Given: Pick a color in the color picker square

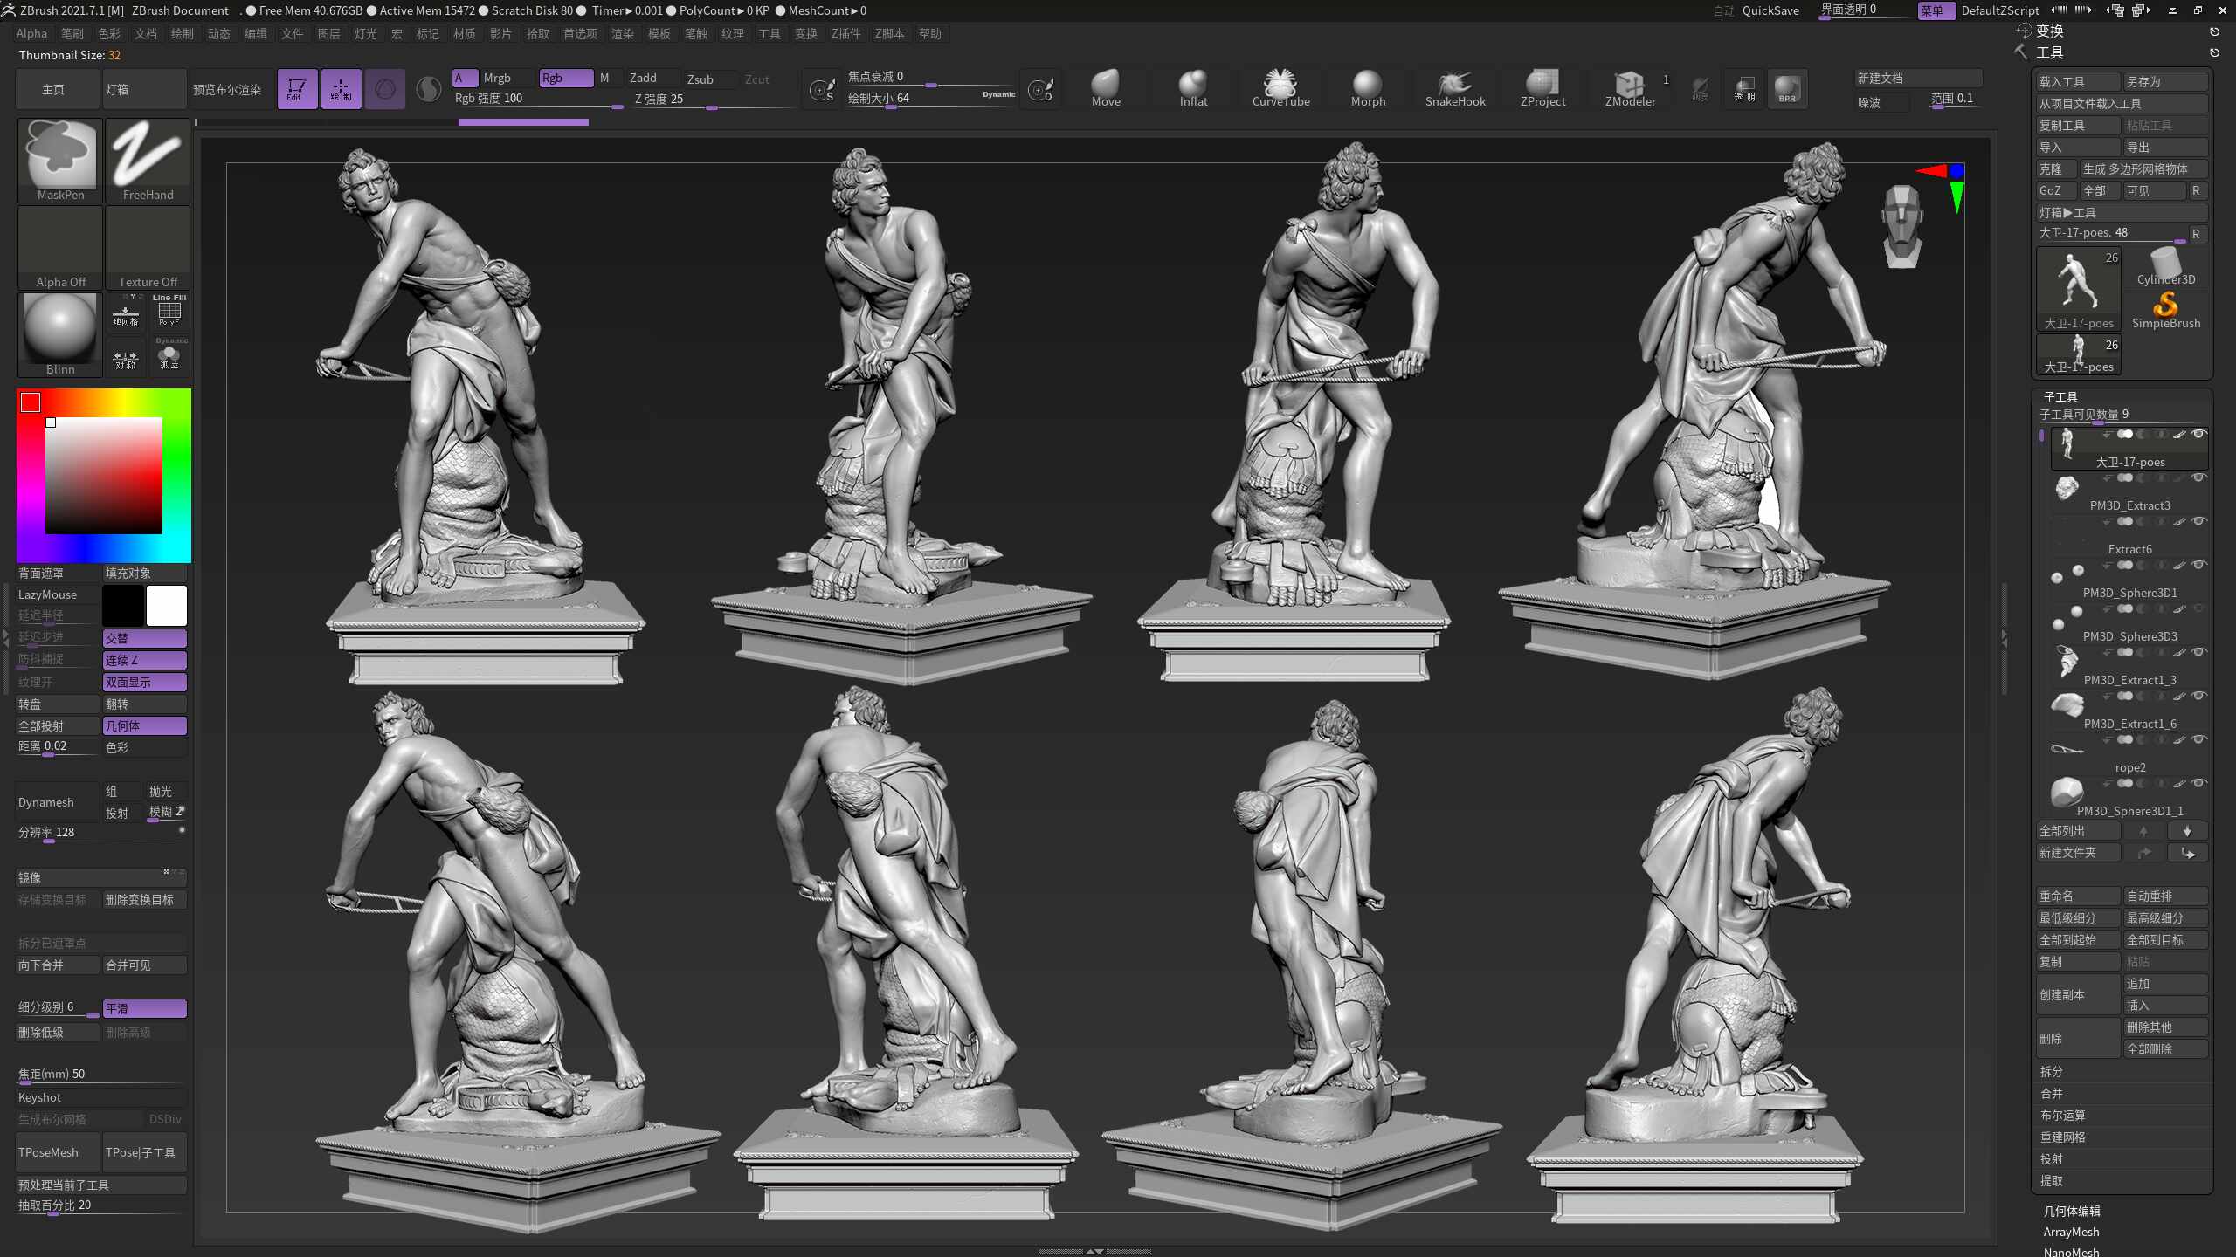Looking at the screenshot, I should point(104,476).
